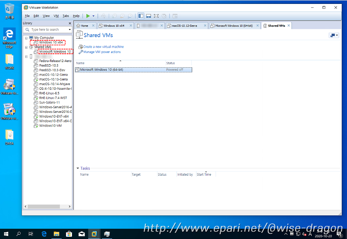The width and height of the screenshot is (347, 239).
Task: Open the view options dropdown at top right
Action: (334, 35)
